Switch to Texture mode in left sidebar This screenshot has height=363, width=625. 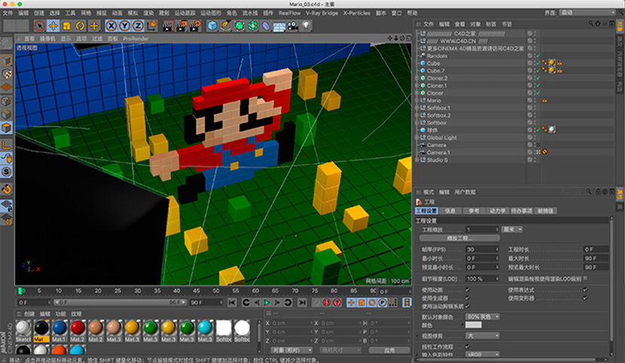(6, 74)
